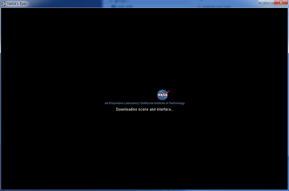Image resolution: width=289 pixels, height=191 pixels.
Task: Click the 'Downloading scene and interface...' text
Action: coord(145,109)
